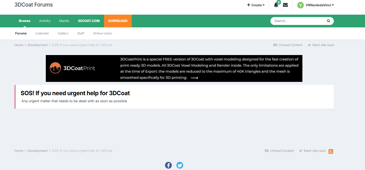Open the Mantis tab
The image size is (365, 170).
[64, 21]
